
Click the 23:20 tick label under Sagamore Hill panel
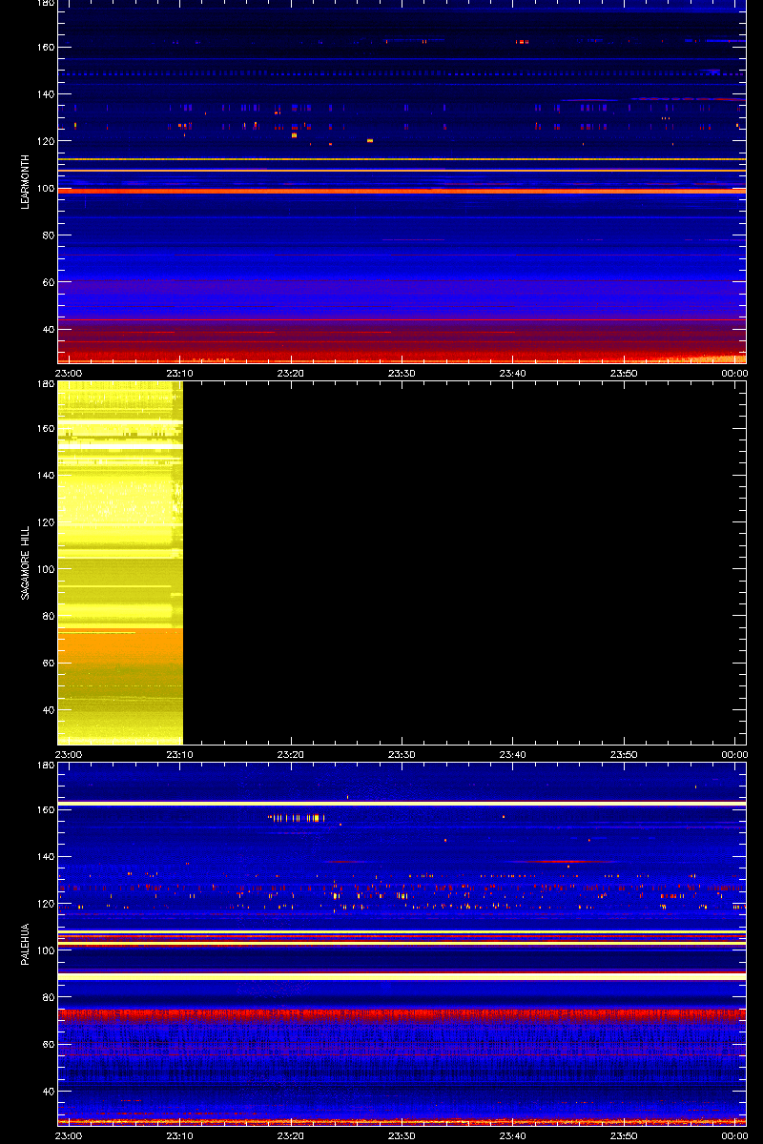click(291, 755)
